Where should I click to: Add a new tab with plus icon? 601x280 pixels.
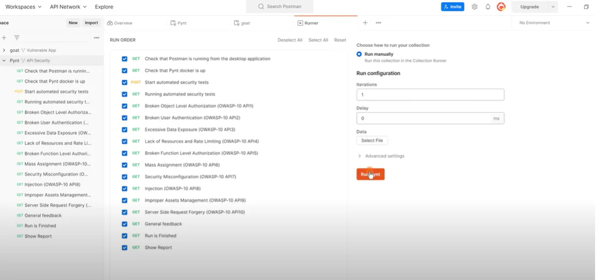365,23
